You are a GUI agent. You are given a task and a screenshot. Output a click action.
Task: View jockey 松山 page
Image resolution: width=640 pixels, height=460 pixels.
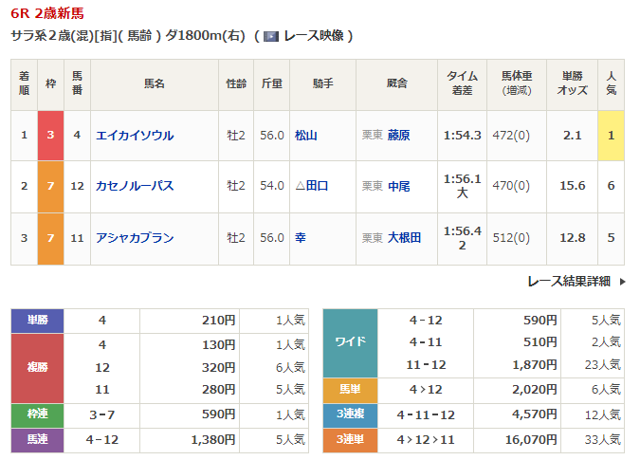(305, 136)
